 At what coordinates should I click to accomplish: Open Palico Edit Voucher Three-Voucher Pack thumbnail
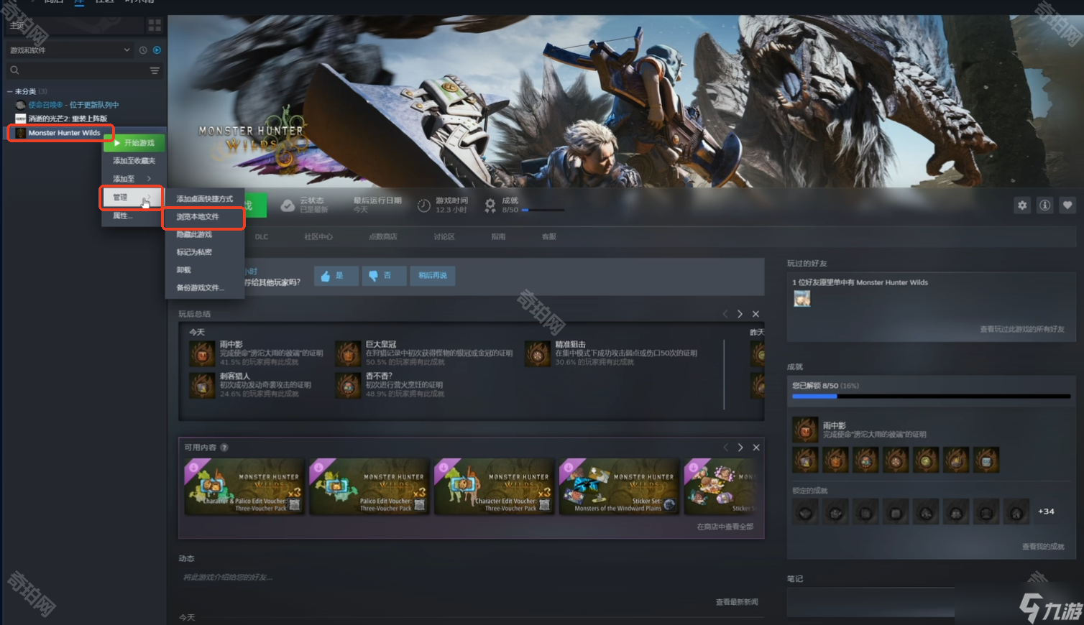coord(369,486)
